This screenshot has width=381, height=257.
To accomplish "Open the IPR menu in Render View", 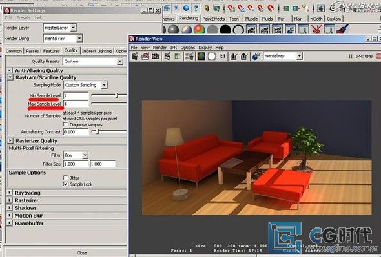I will pos(174,48).
